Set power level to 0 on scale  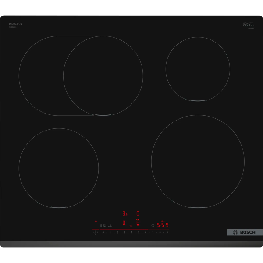coord(103,232)
